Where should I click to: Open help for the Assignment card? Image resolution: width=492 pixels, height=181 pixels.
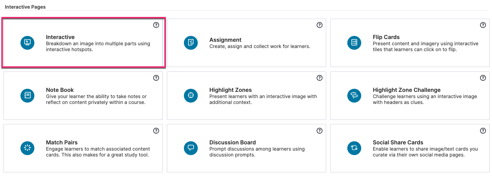tap(320, 25)
